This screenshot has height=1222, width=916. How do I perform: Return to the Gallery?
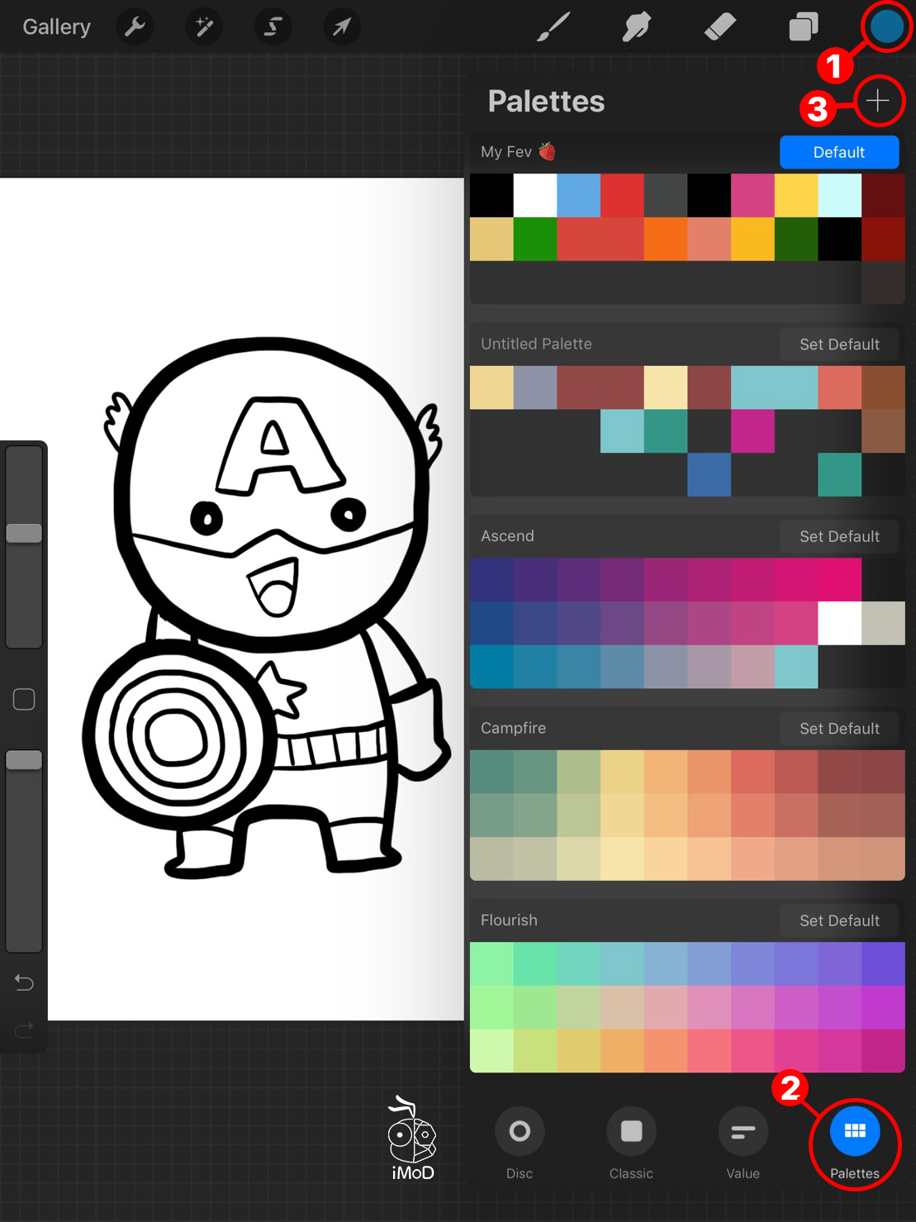[x=56, y=27]
